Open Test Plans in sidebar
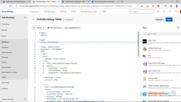The height and width of the screenshot is (102, 181). 5,82
